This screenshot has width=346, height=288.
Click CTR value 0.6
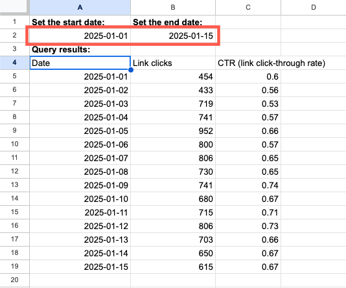tap(248, 76)
